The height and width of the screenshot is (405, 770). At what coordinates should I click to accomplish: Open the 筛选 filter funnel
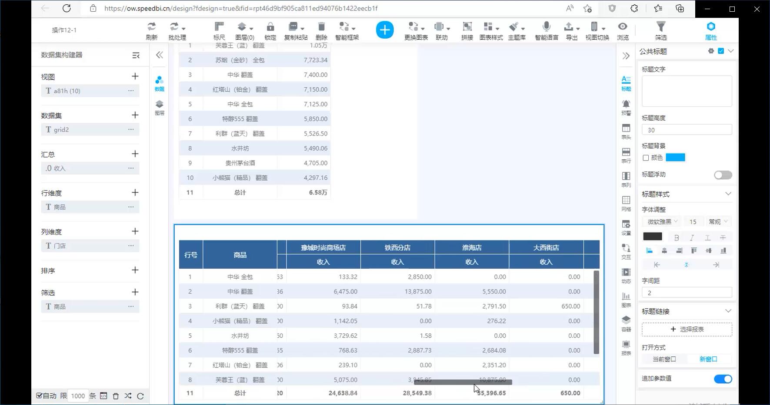click(660, 30)
